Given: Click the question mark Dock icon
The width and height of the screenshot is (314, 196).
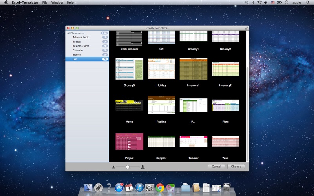Looking at the screenshot, I should click(109, 188).
